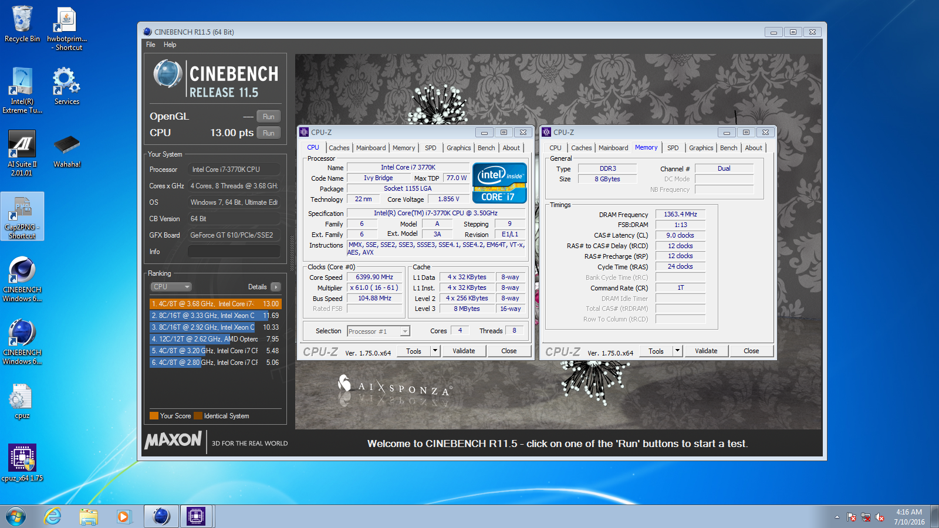
Task: Select ranking row 1 scoring 13.00
Action: (216, 304)
